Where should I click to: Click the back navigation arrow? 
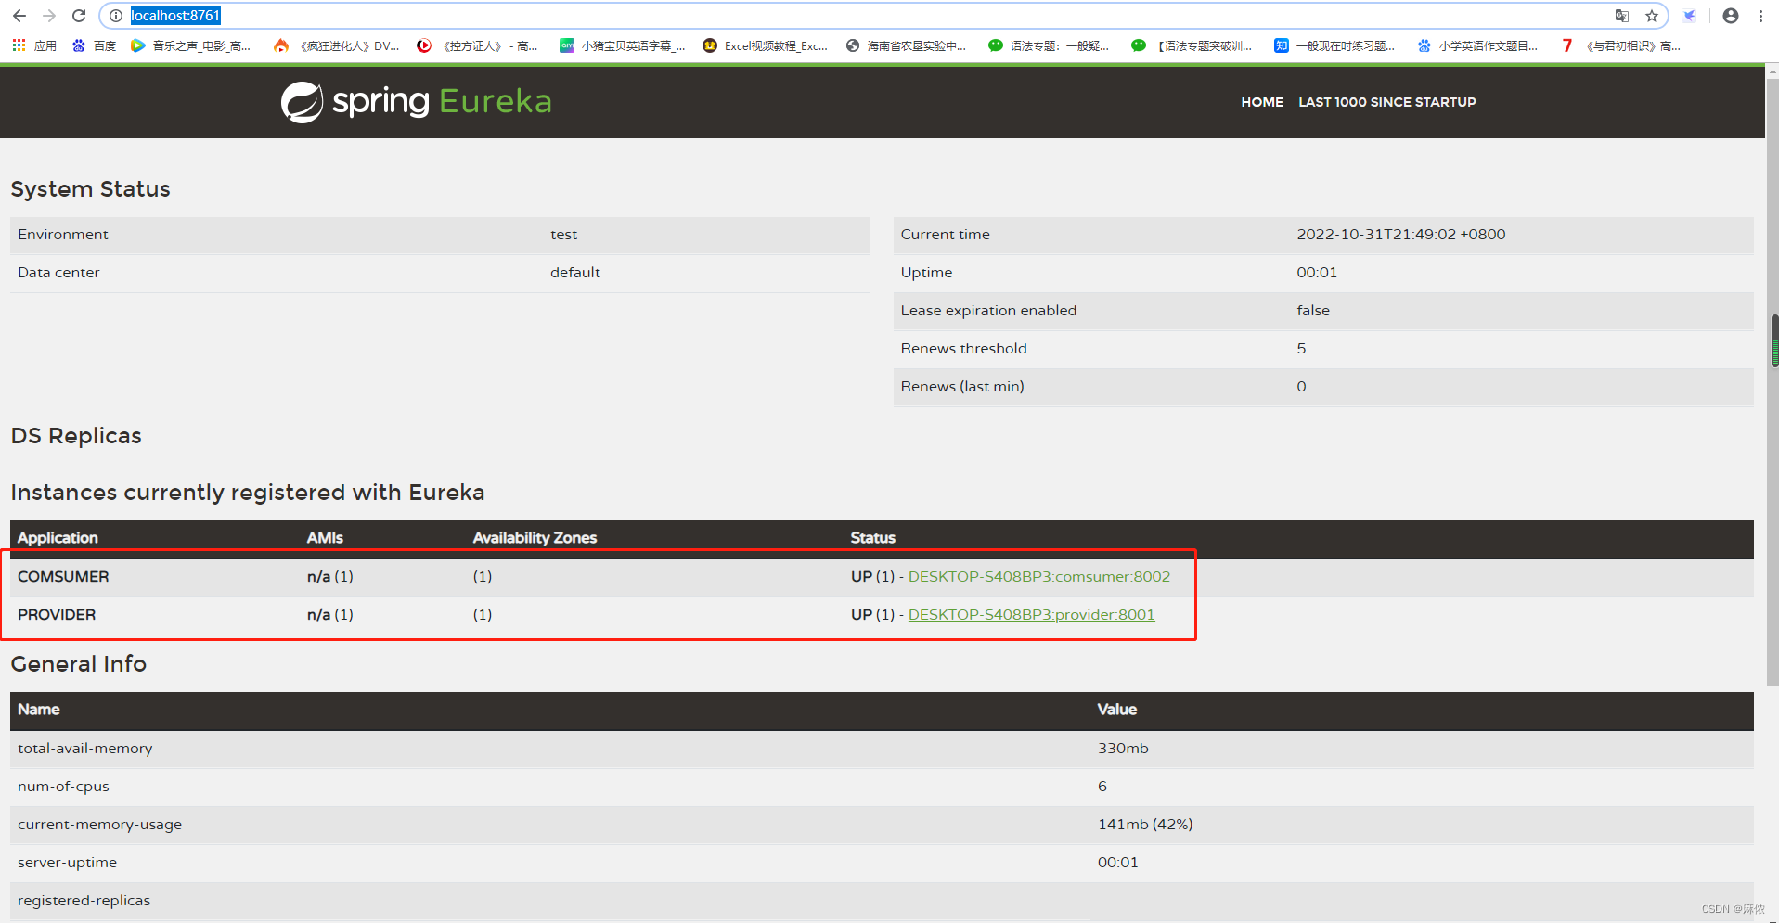point(19,16)
